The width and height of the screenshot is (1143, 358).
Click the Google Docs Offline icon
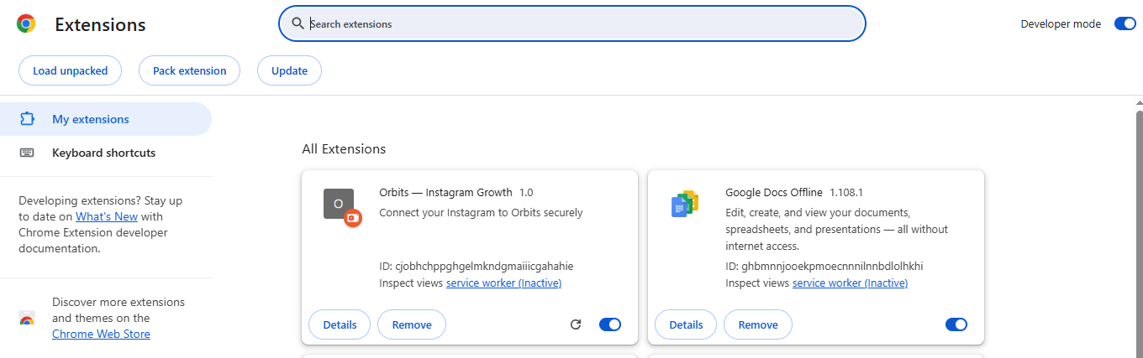click(x=685, y=204)
